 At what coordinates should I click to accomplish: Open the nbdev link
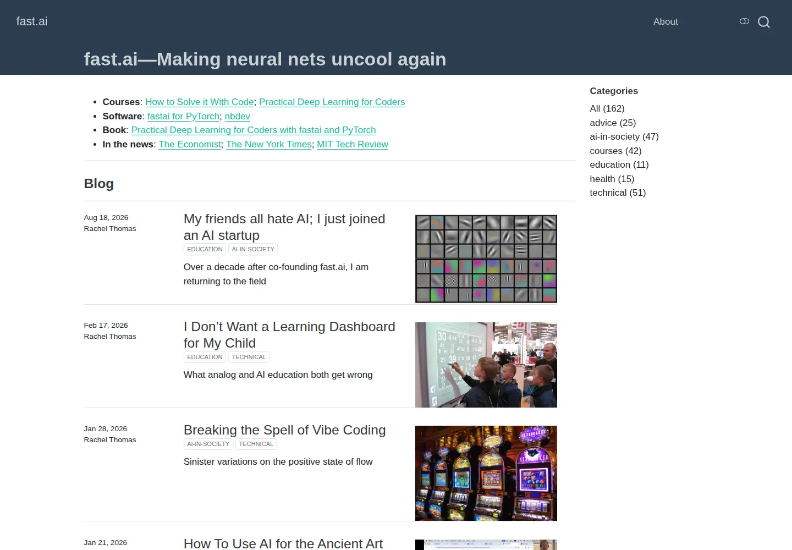237,116
